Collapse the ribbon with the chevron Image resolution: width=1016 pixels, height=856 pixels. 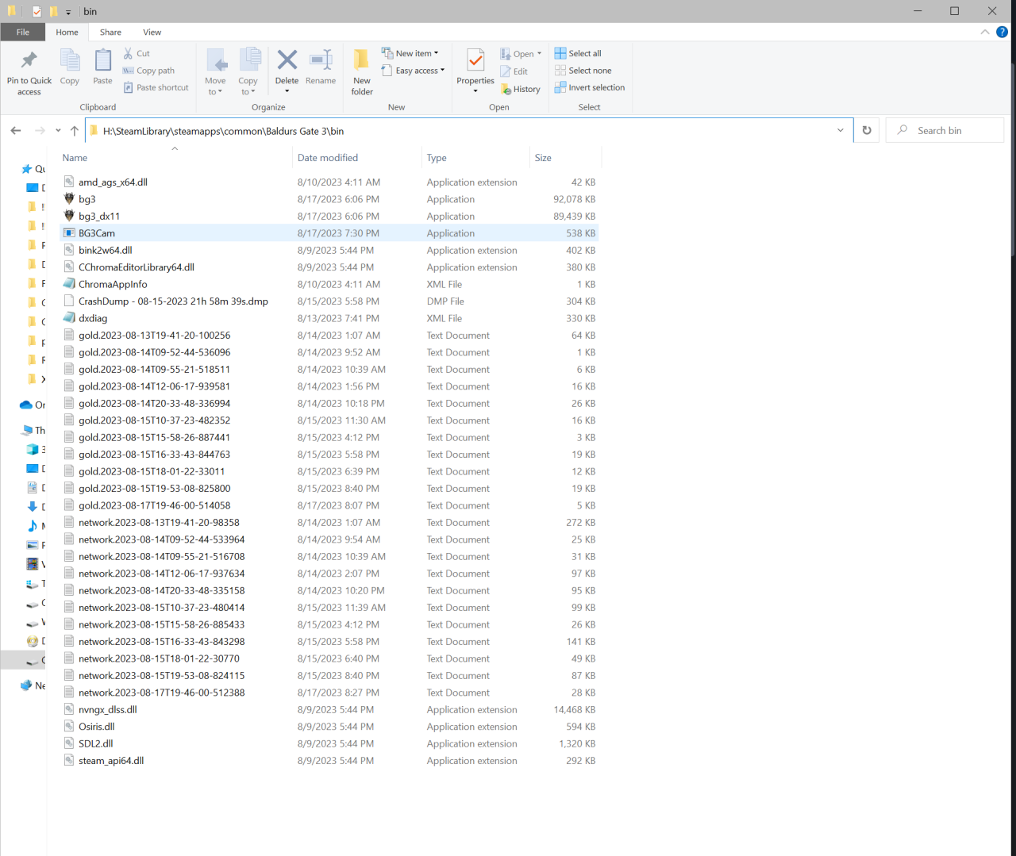[x=985, y=33]
